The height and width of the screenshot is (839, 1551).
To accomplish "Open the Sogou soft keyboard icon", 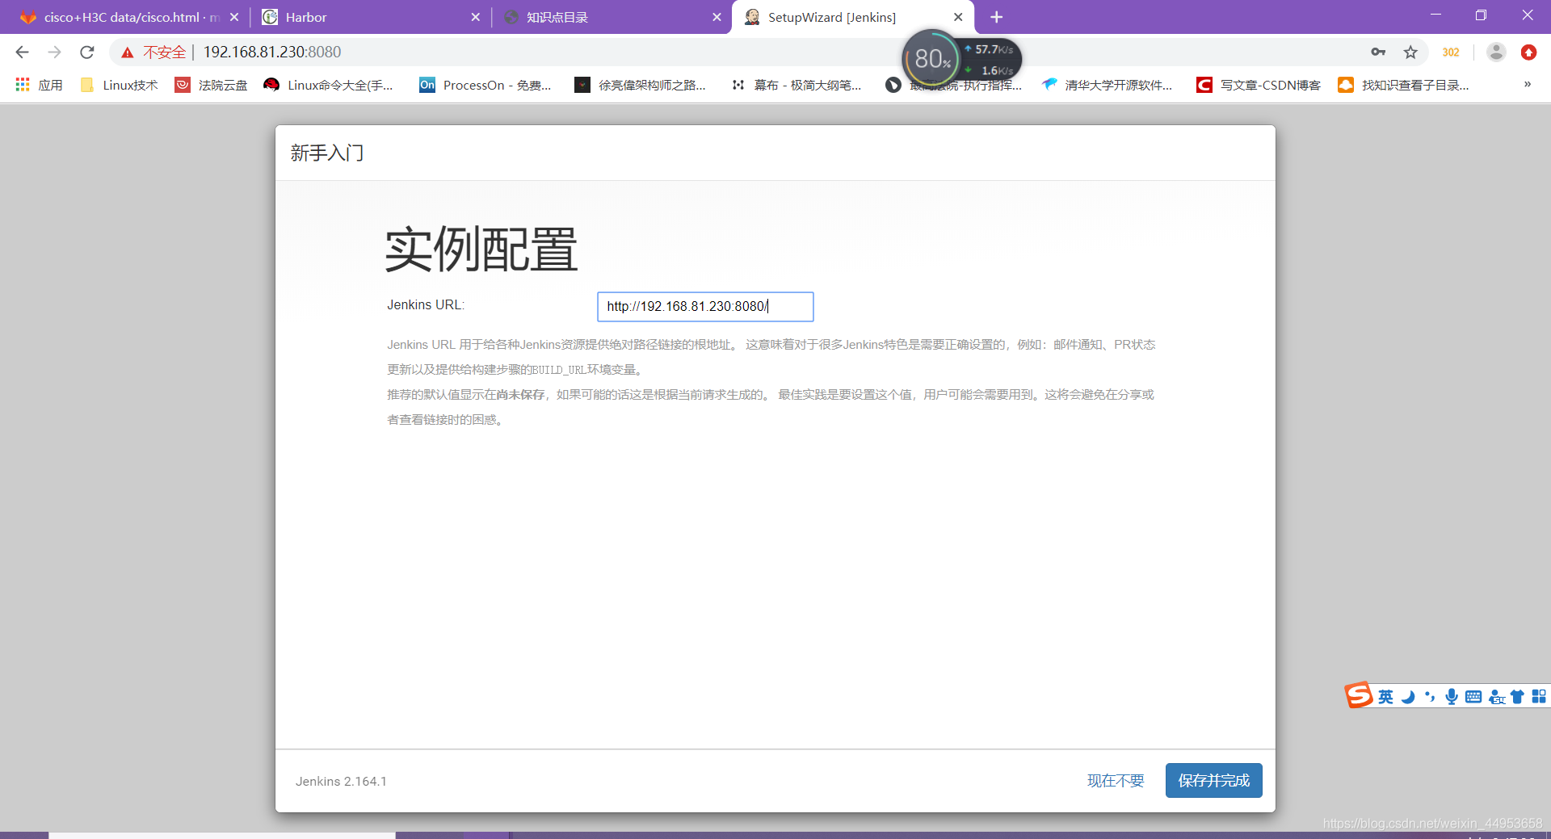I will pos(1473,697).
